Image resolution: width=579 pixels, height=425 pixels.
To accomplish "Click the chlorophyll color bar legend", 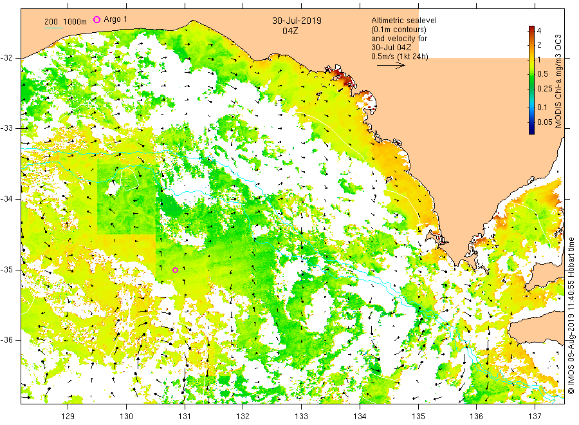I will 532,80.
